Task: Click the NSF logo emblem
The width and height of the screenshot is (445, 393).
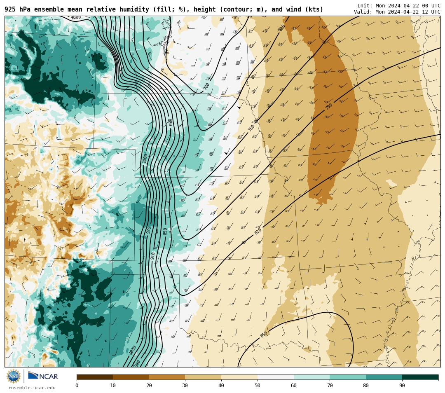Action: coord(14,376)
